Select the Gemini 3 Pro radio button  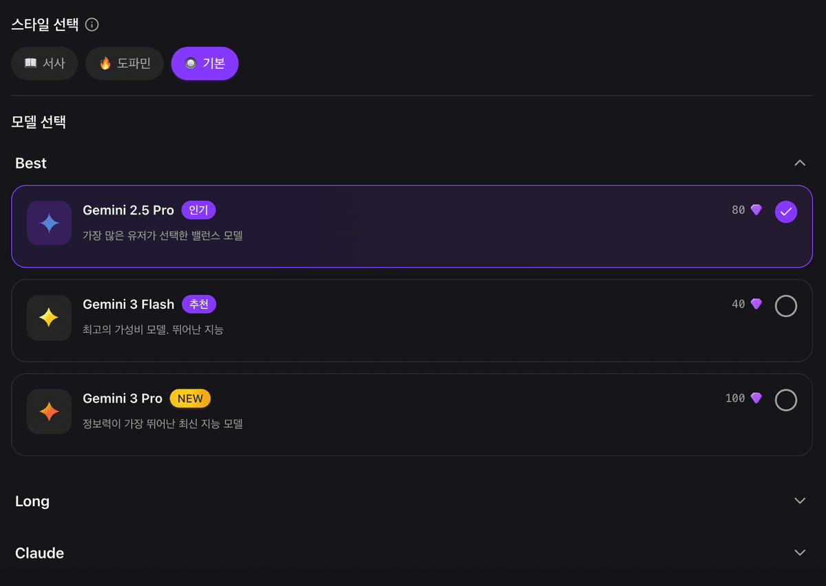click(x=786, y=400)
